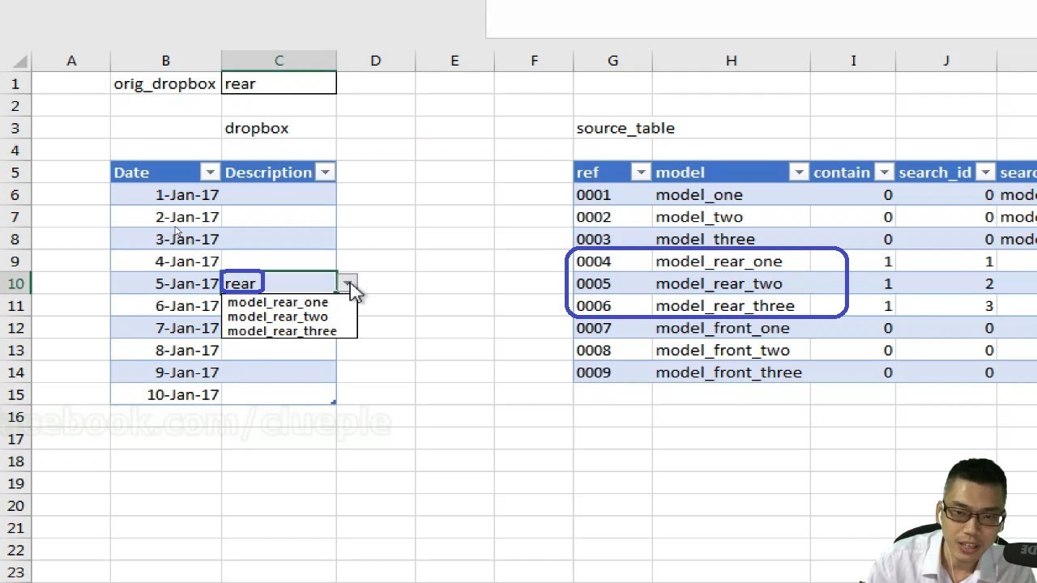The image size is (1037, 583).
Task: Choose model_rear_three from the dropdown list
Action: [282, 330]
